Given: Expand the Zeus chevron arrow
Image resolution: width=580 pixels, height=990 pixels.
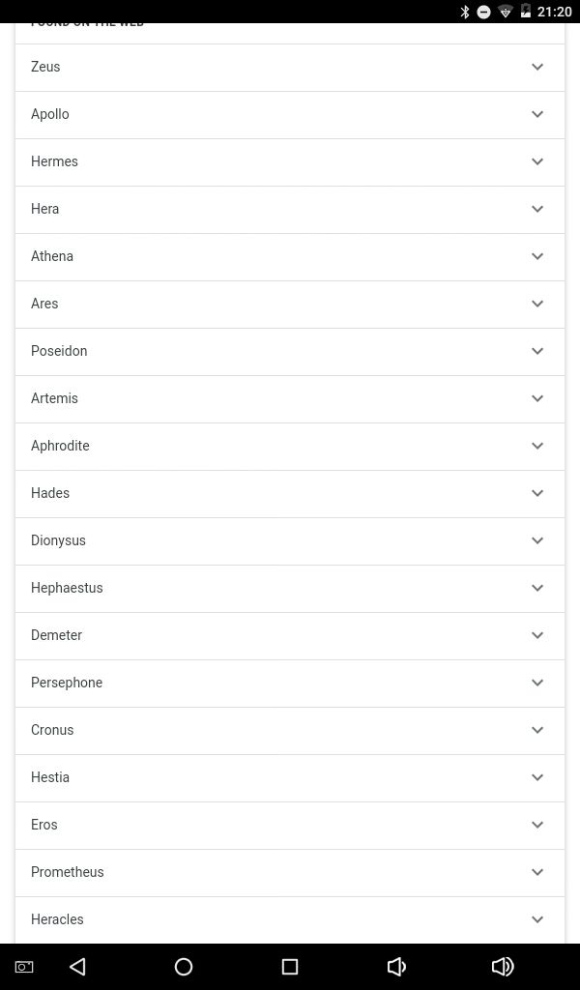Looking at the screenshot, I should tap(537, 67).
